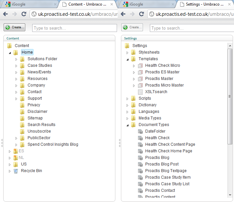Select Proactis Case Study List document type
Screen dimensions: 234x203
(167, 184)
